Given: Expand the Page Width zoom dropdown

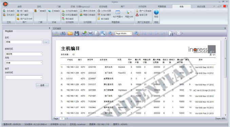Looking at the screenshot, I should pos(131,33).
